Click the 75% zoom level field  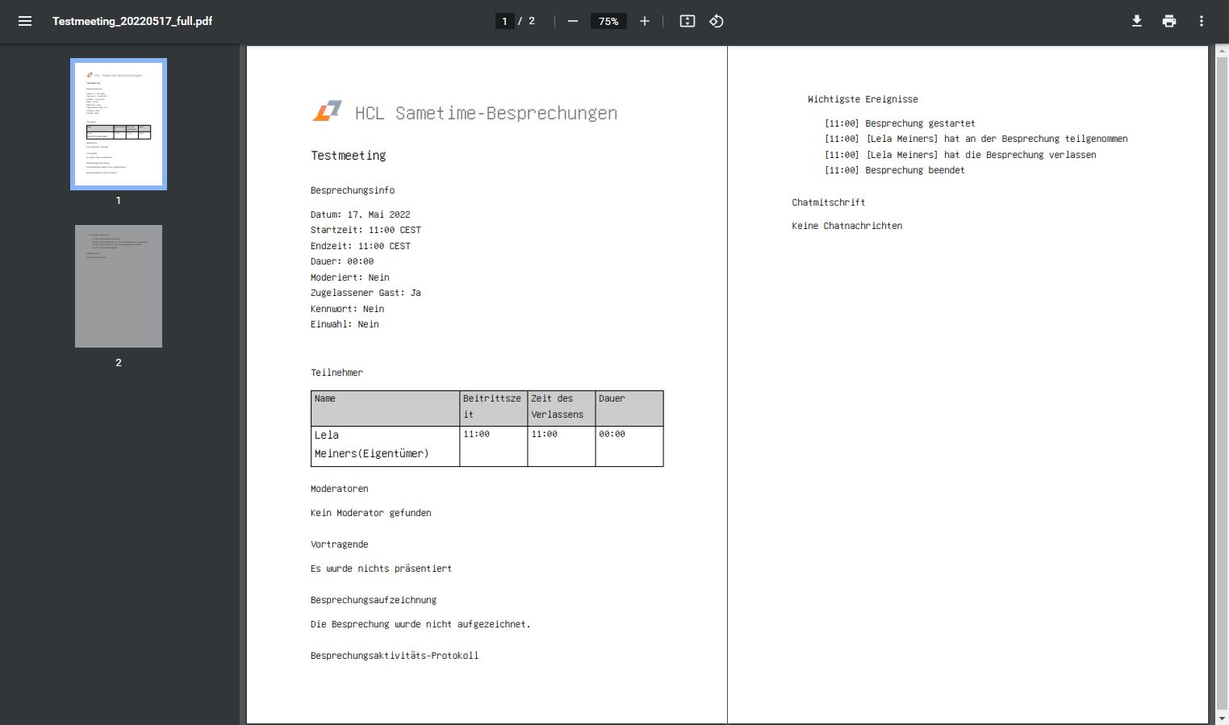click(x=608, y=21)
